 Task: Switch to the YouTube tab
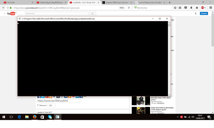click(17, 2)
